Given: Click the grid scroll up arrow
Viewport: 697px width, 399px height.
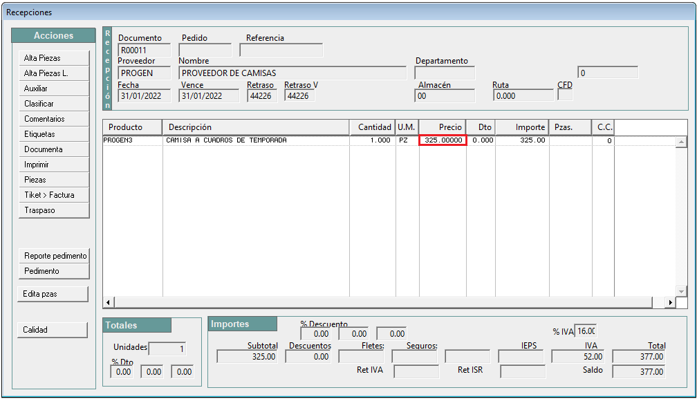Looking at the screenshot, I should (x=681, y=142).
